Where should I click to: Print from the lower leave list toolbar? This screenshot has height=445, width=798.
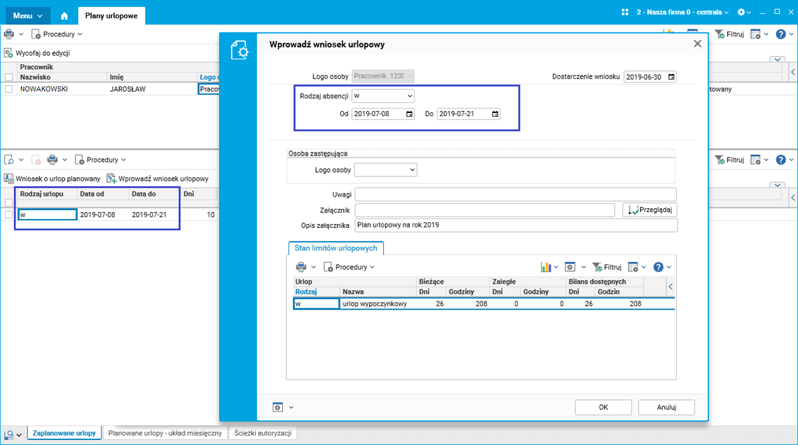coord(53,160)
